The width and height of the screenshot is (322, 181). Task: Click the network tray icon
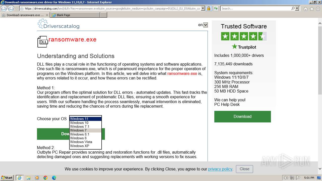(x=292, y=178)
